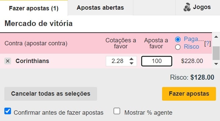
Task: Increase the 2.28 odds with up arrow
Action: pos(132,59)
